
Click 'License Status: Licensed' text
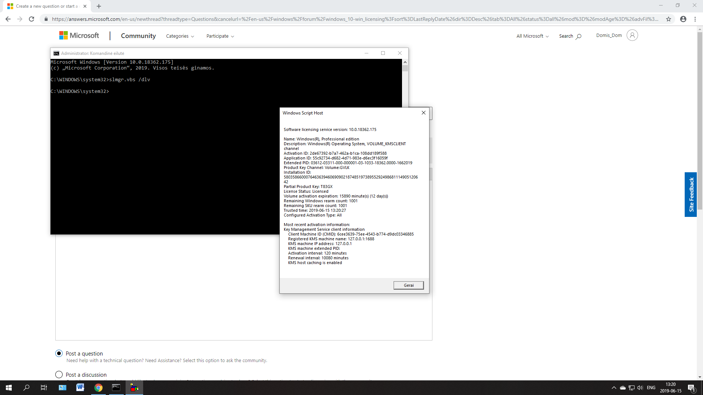pos(306,191)
